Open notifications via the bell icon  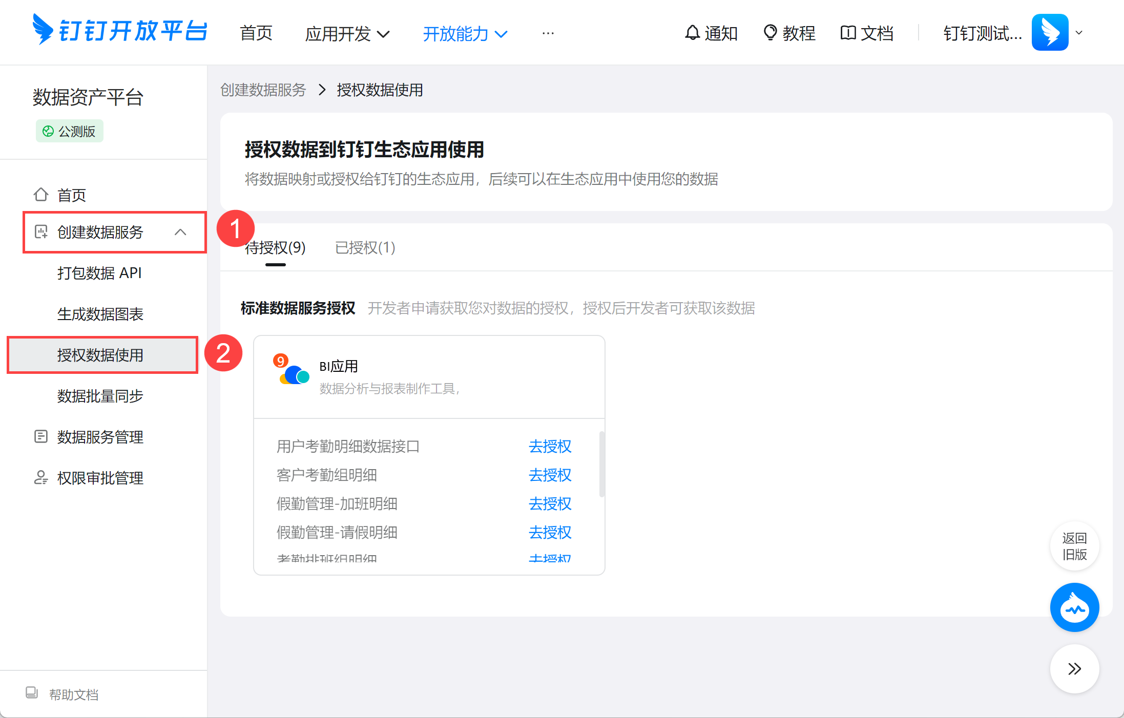tap(692, 33)
